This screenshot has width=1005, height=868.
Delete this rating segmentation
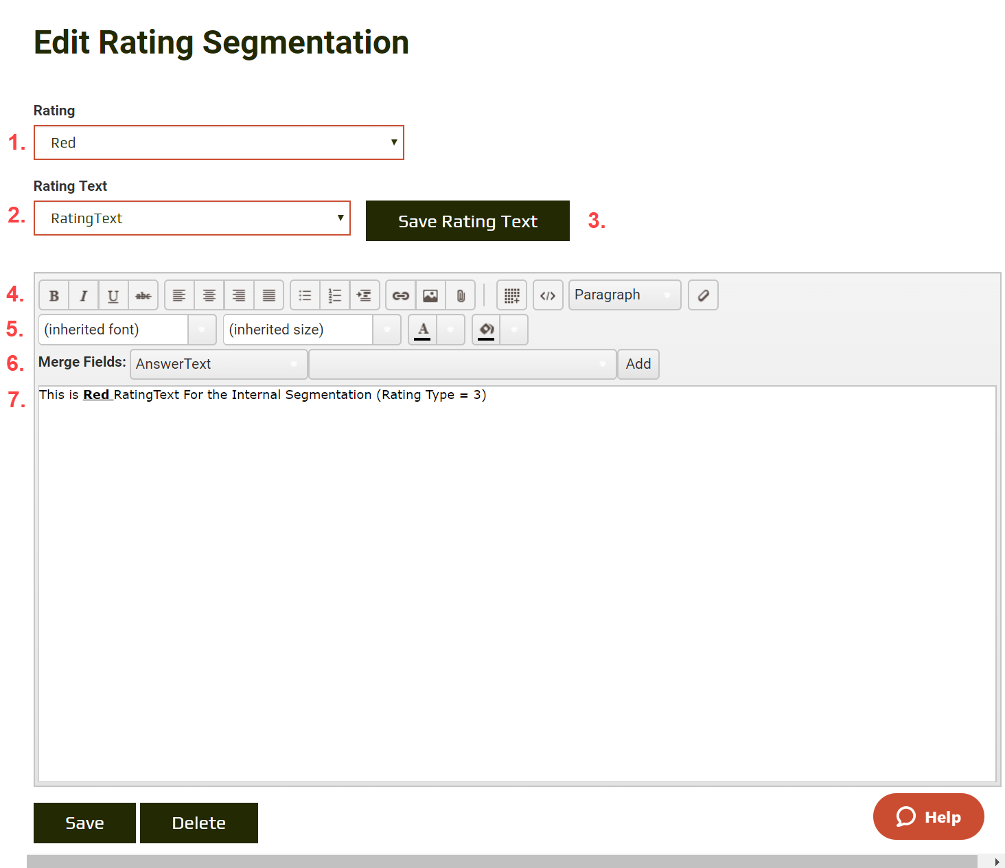(198, 823)
